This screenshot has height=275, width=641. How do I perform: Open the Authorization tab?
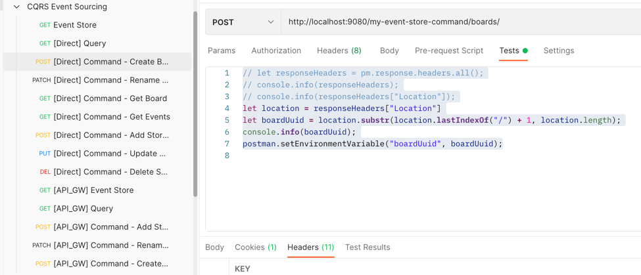[x=276, y=51]
